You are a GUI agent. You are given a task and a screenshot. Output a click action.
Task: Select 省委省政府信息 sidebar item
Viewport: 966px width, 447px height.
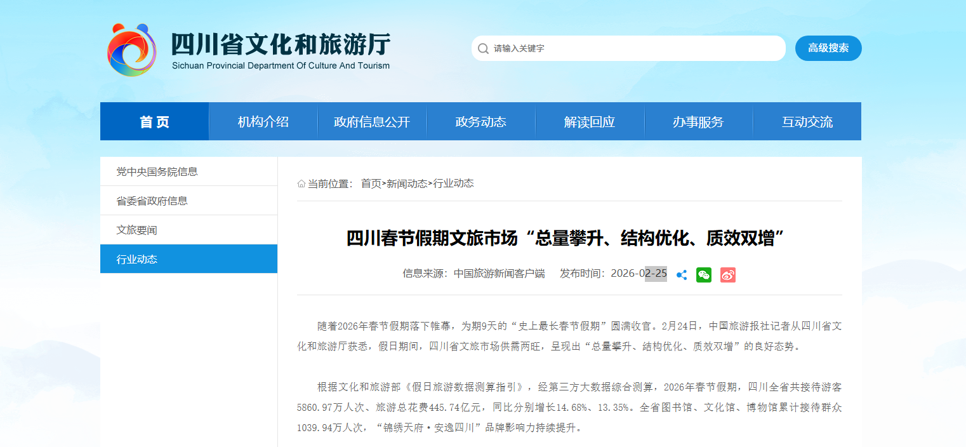152,201
